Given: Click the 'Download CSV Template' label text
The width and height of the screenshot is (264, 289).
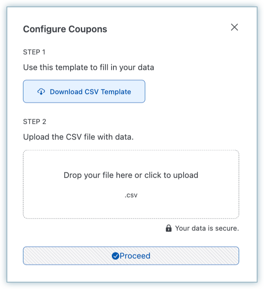Looking at the screenshot, I should 90,92.
